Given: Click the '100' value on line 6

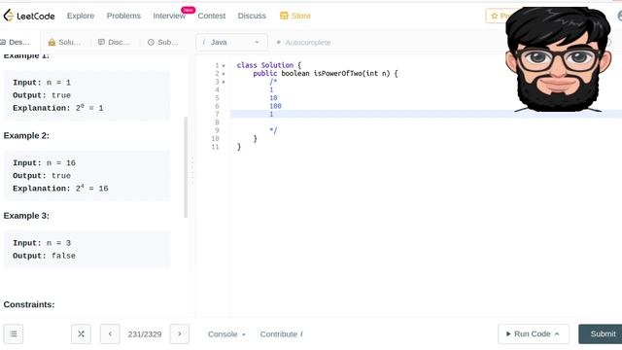Looking at the screenshot, I should tap(275, 106).
